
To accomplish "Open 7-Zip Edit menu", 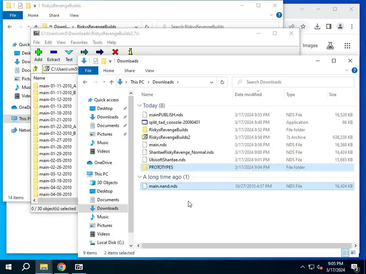I will 48,42.
